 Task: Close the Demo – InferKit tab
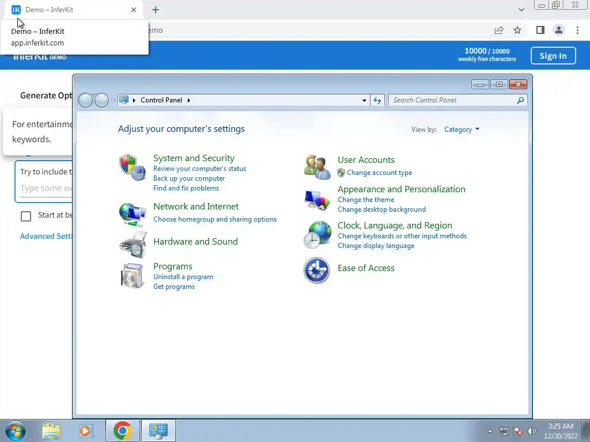134,10
